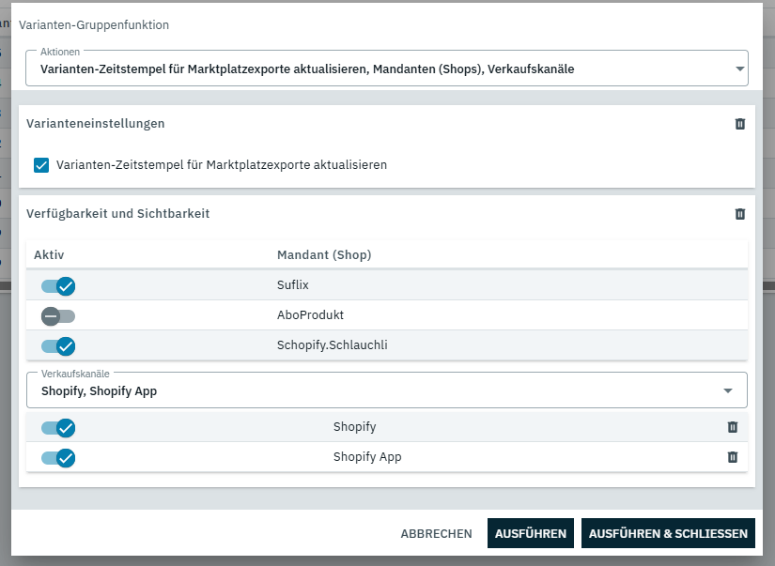Click the Mandant (Shop) column header
The image size is (775, 566).
pyautogui.click(x=324, y=255)
